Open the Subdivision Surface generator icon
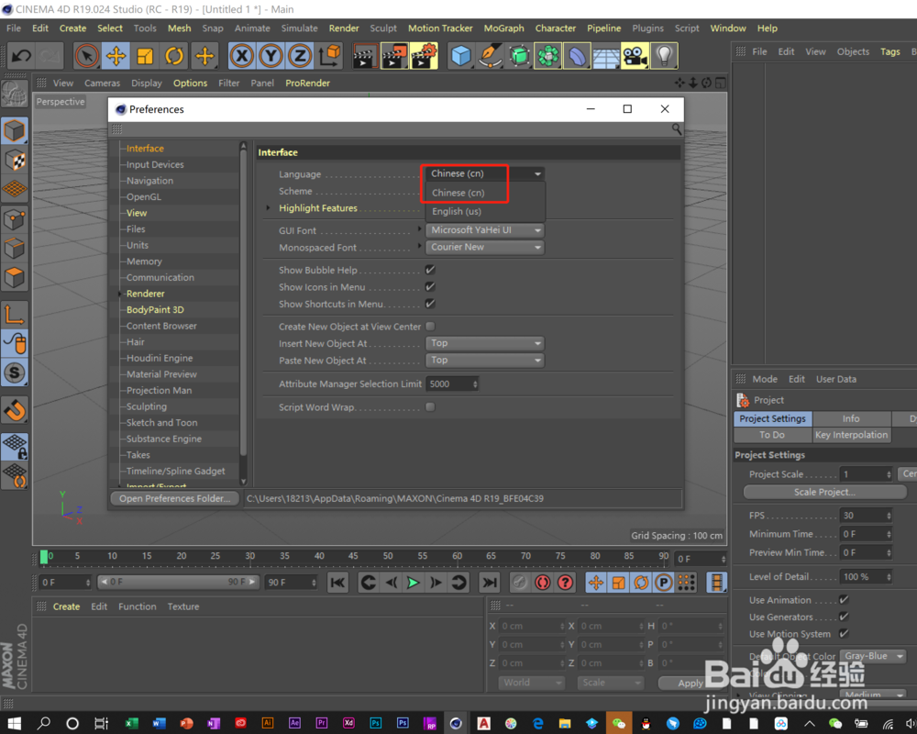The width and height of the screenshot is (917, 734). click(519, 56)
